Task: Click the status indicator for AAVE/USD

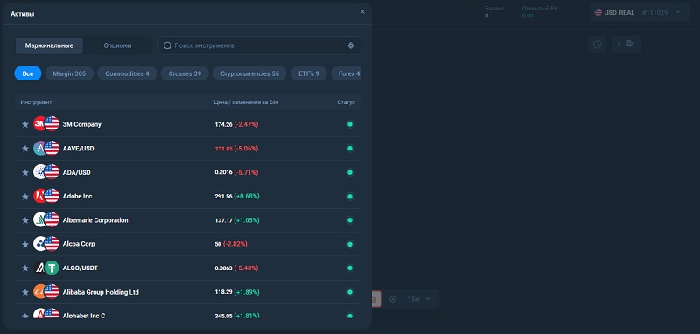Action: (x=350, y=148)
